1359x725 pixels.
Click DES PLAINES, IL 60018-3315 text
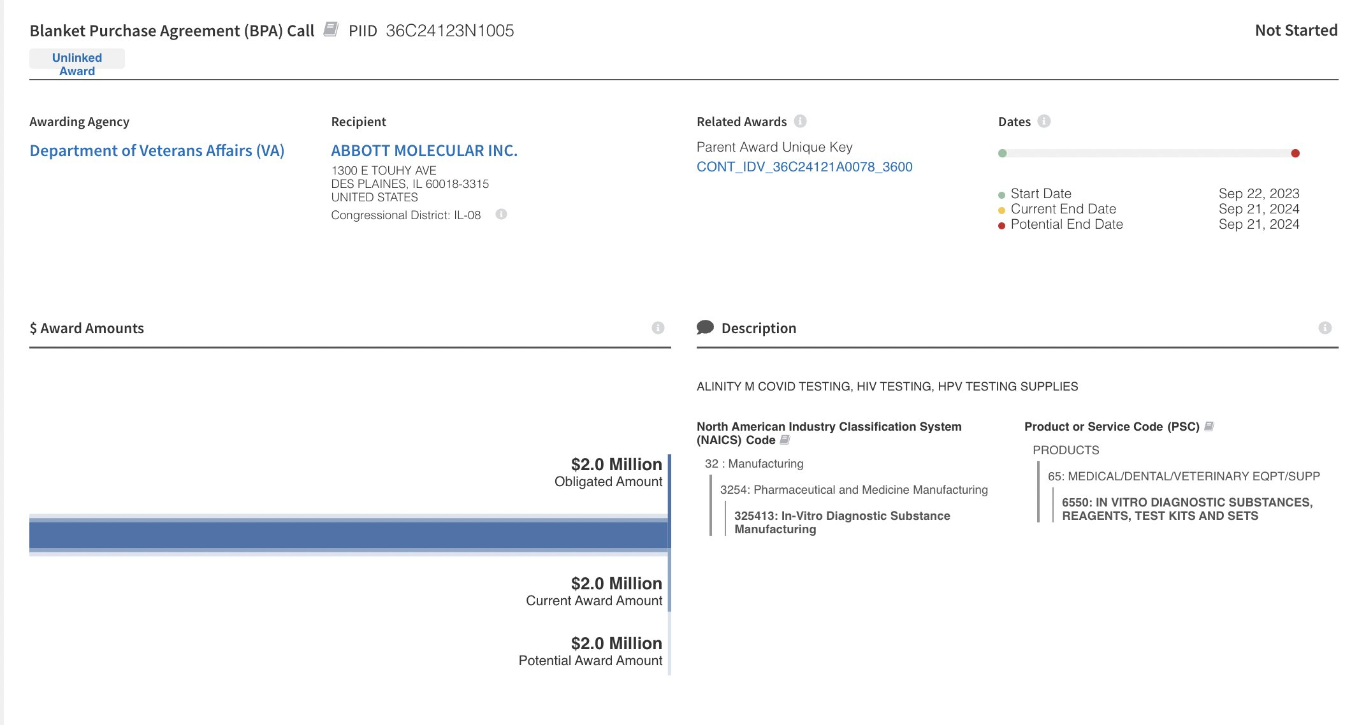point(410,183)
